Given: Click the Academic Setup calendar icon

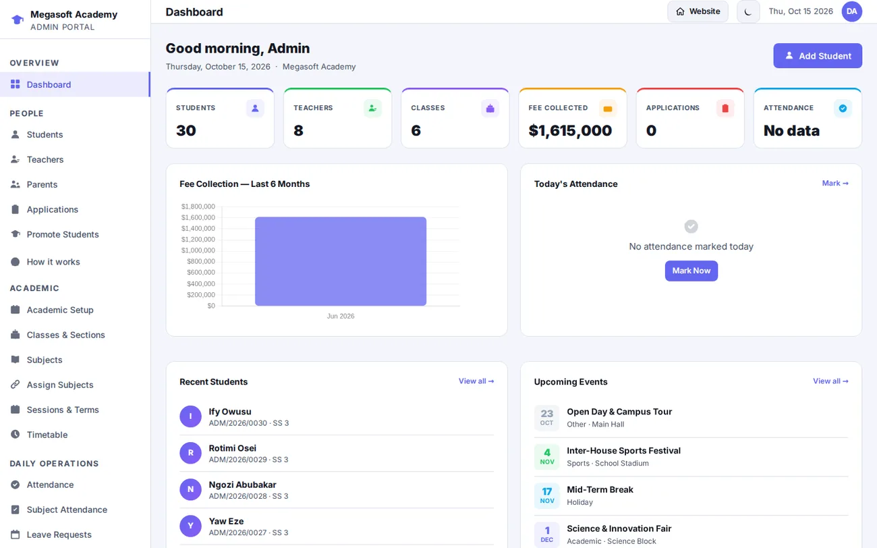Looking at the screenshot, I should pyautogui.click(x=16, y=310).
